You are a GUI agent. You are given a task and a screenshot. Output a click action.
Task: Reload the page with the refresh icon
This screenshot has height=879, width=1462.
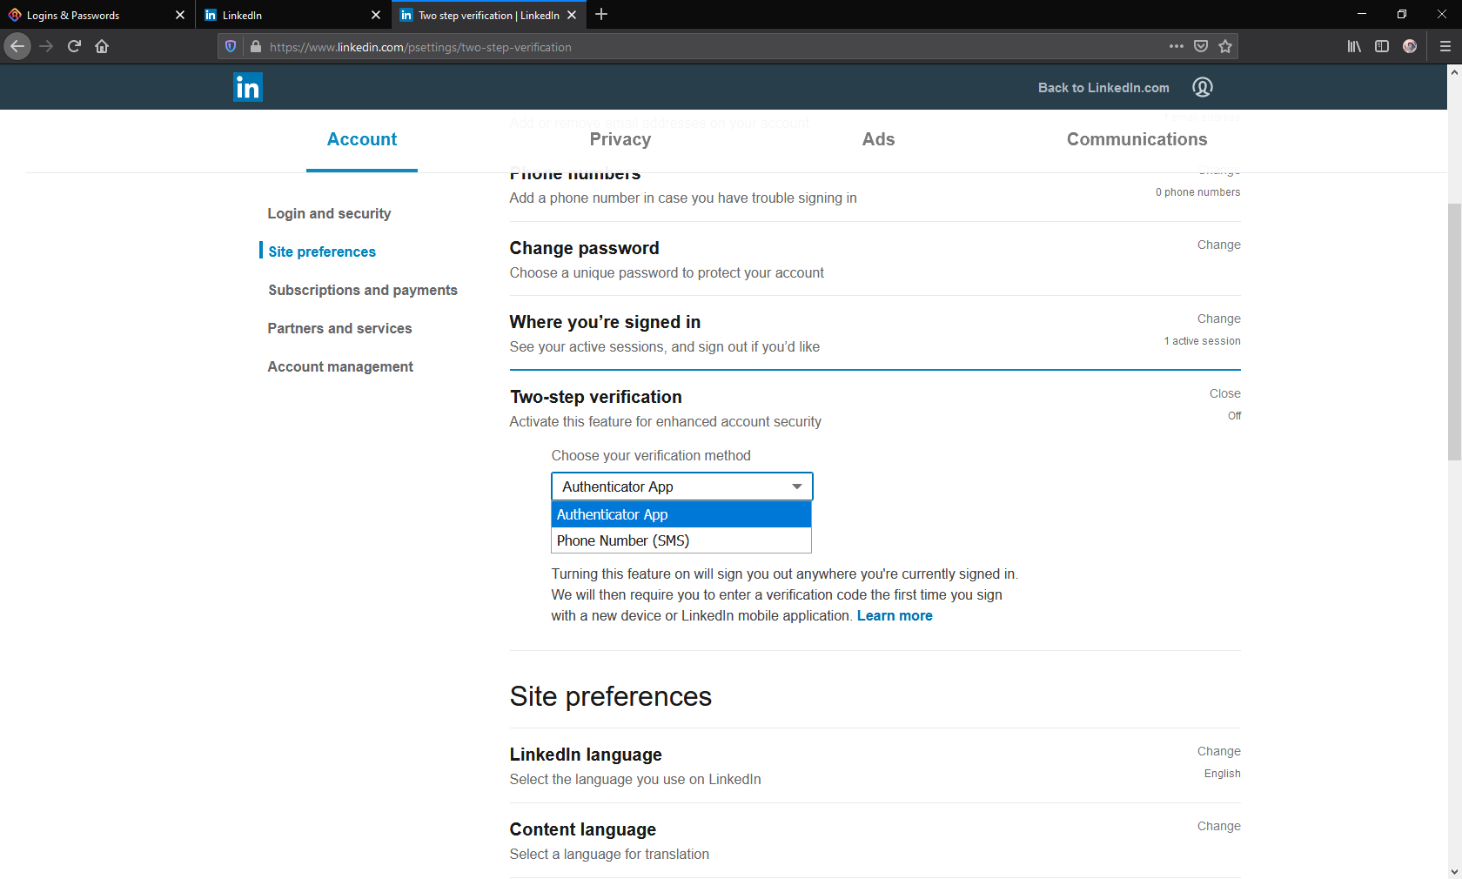(x=74, y=46)
